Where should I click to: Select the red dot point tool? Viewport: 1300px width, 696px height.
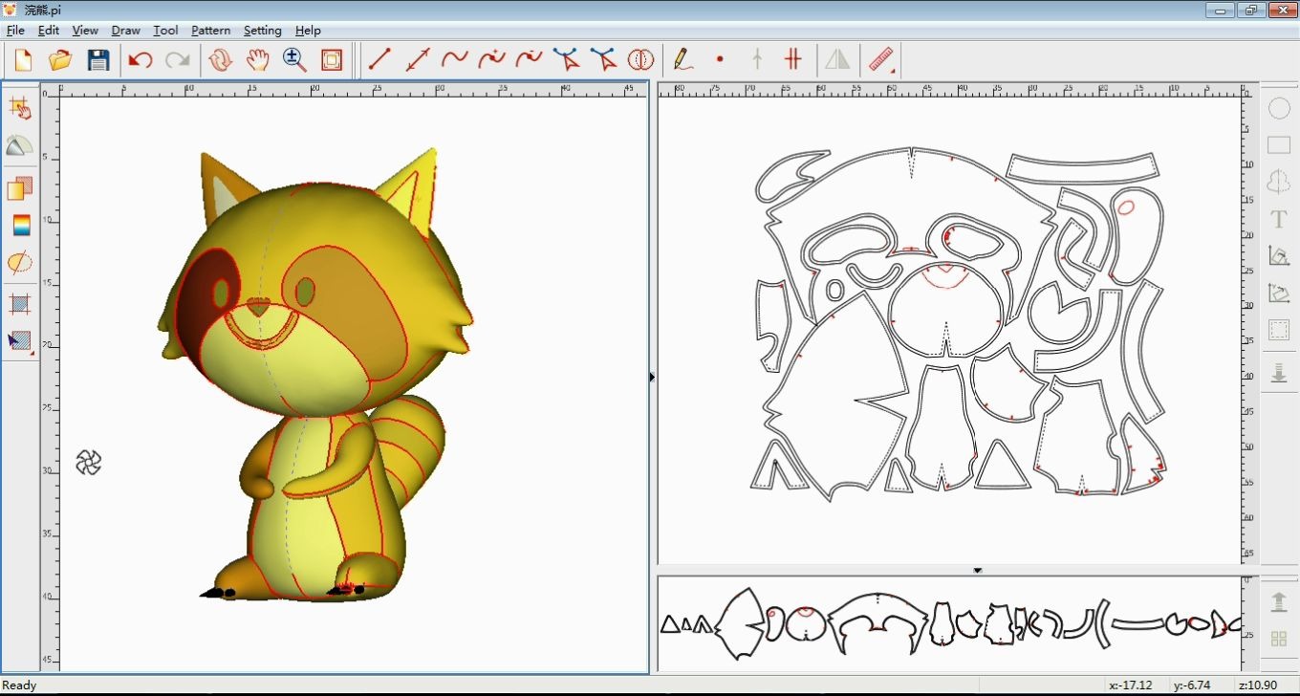pos(720,60)
